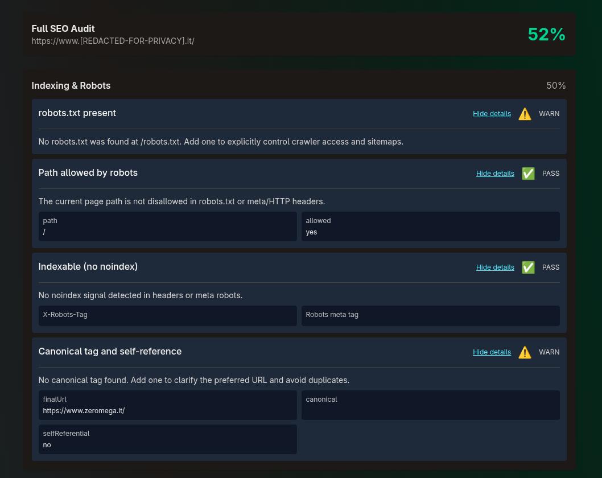The height and width of the screenshot is (478, 602).
Task: Click the audited URL under Full SEO Audit
Action: pyautogui.click(x=113, y=41)
